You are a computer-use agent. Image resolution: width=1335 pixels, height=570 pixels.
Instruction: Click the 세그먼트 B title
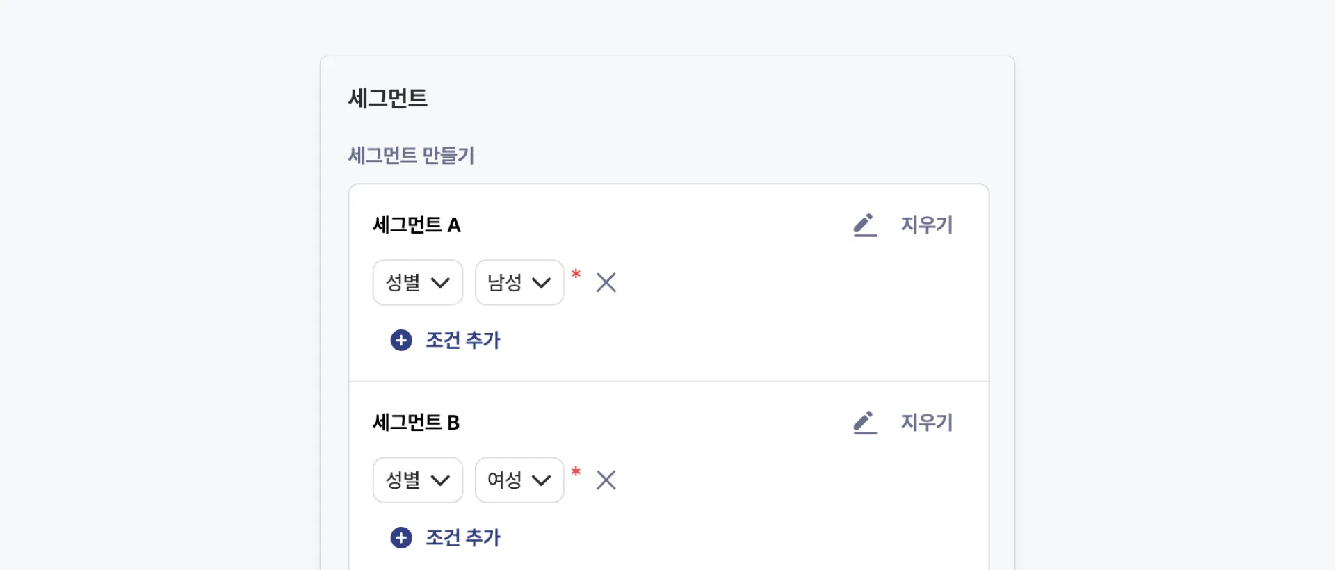(416, 423)
